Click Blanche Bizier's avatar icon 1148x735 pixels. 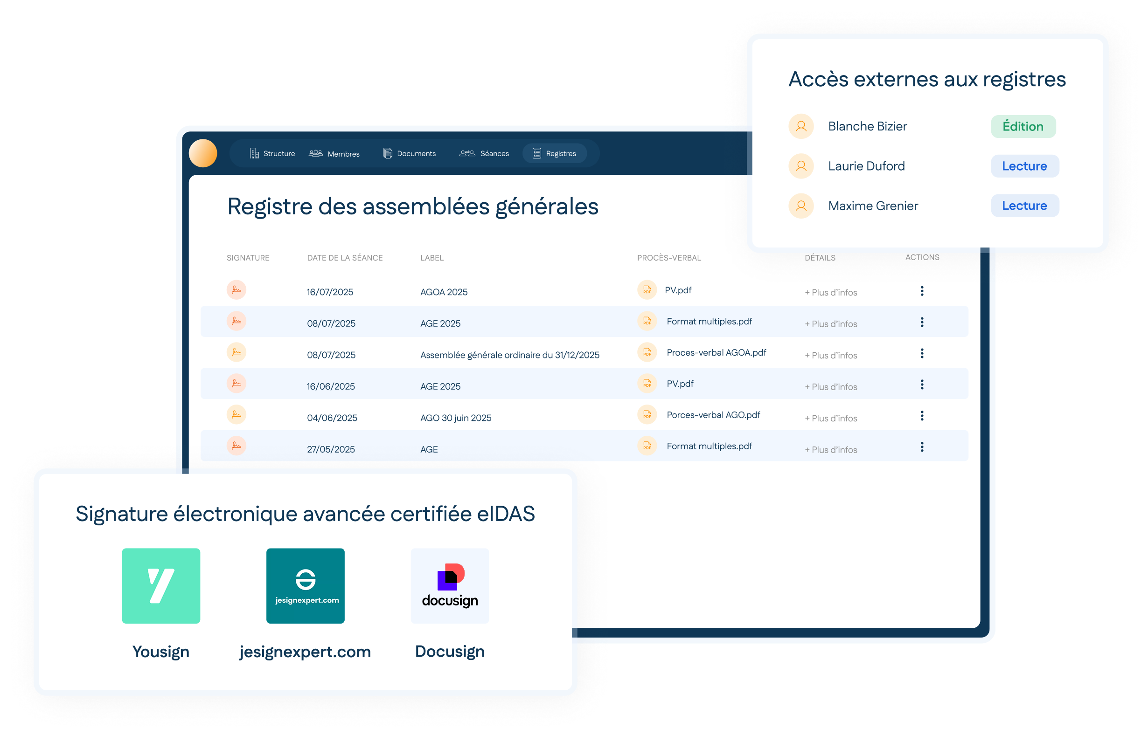click(801, 126)
